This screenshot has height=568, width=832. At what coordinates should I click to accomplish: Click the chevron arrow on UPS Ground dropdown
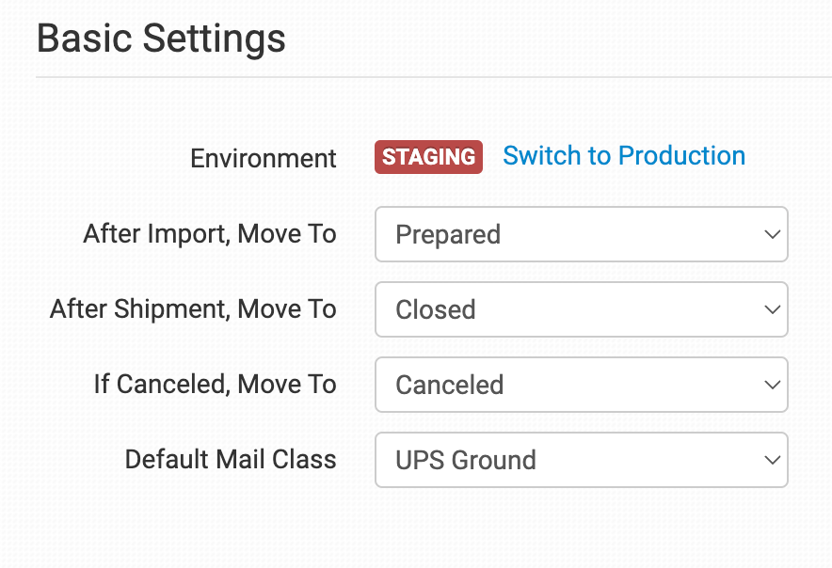[x=772, y=460]
